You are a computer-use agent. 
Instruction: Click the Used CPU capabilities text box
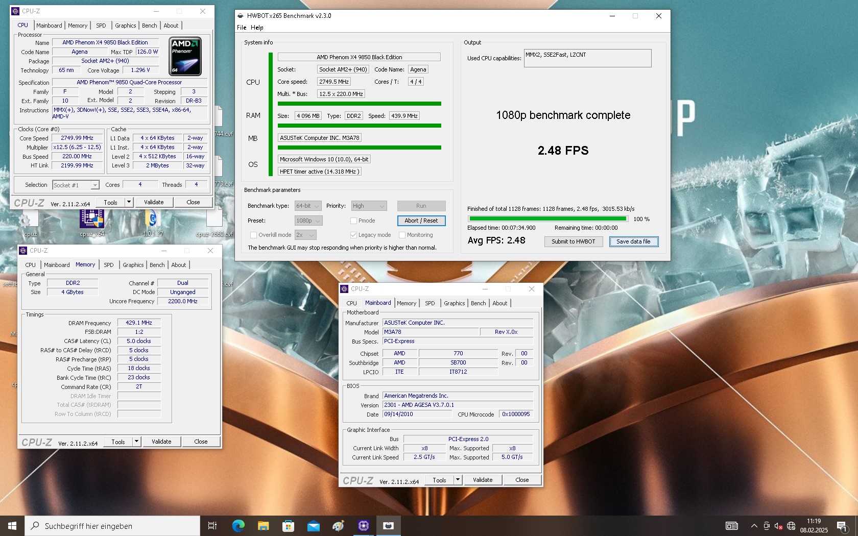(587, 58)
